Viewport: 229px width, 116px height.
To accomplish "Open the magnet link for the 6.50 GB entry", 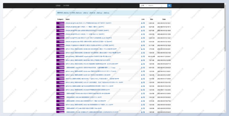I will tap(144, 34).
